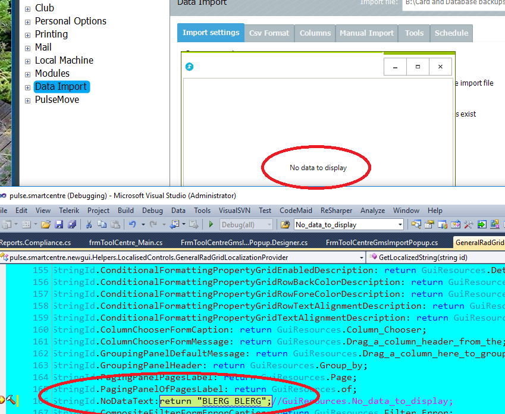Screen dimensions: 505x414
Task: Switch to the Csv Format tab
Action: pyautogui.click(x=269, y=33)
